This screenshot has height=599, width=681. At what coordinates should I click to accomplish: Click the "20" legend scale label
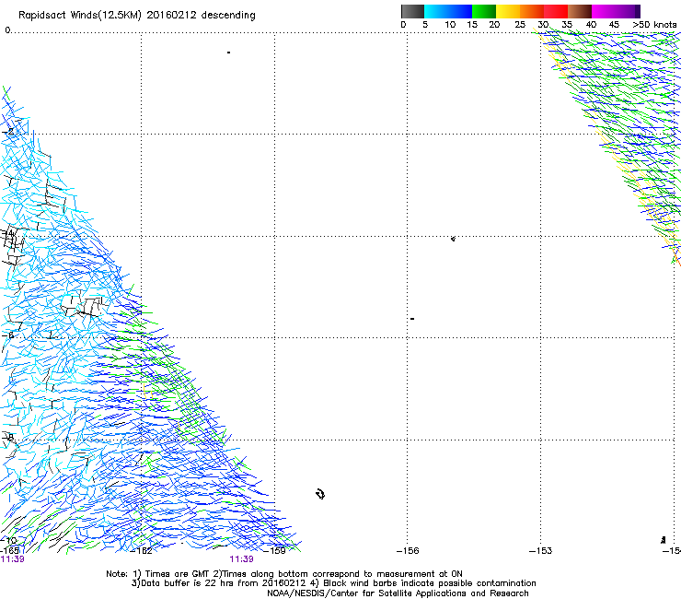tap(494, 24)
